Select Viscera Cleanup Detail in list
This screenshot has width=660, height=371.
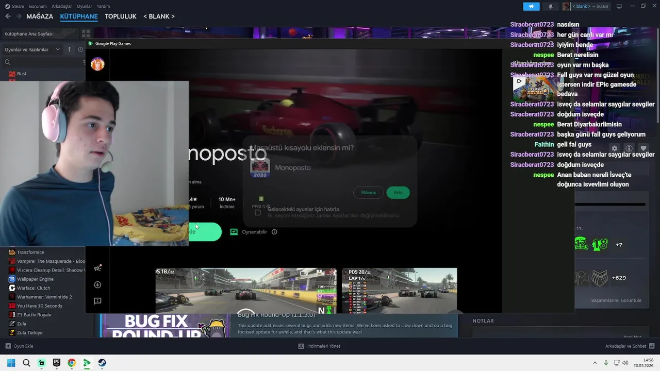(x=46, y=270)
